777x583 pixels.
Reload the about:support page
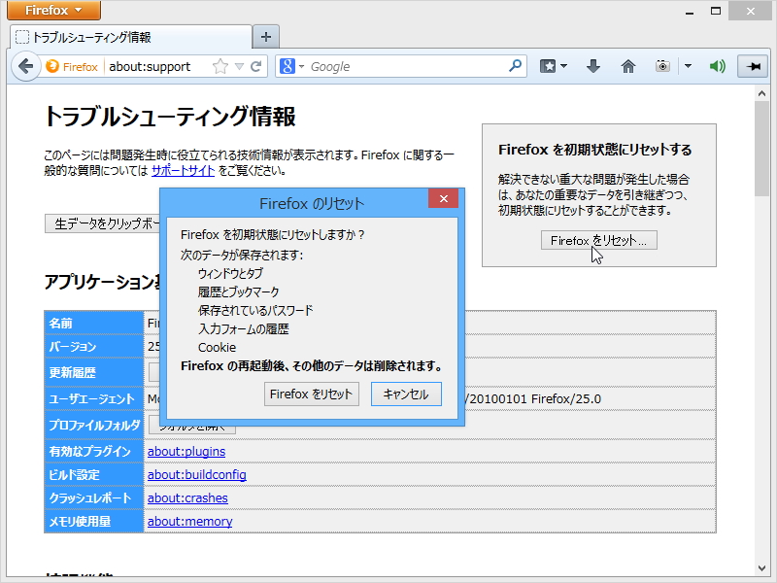point(256,66)
